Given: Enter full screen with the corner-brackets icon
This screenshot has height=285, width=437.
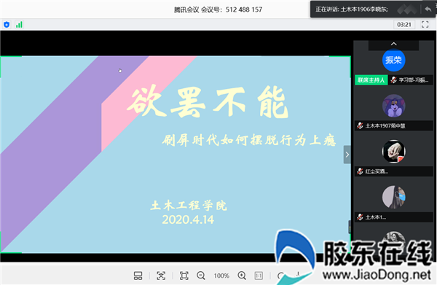Looking at the screenshot, I should point(425,25).
